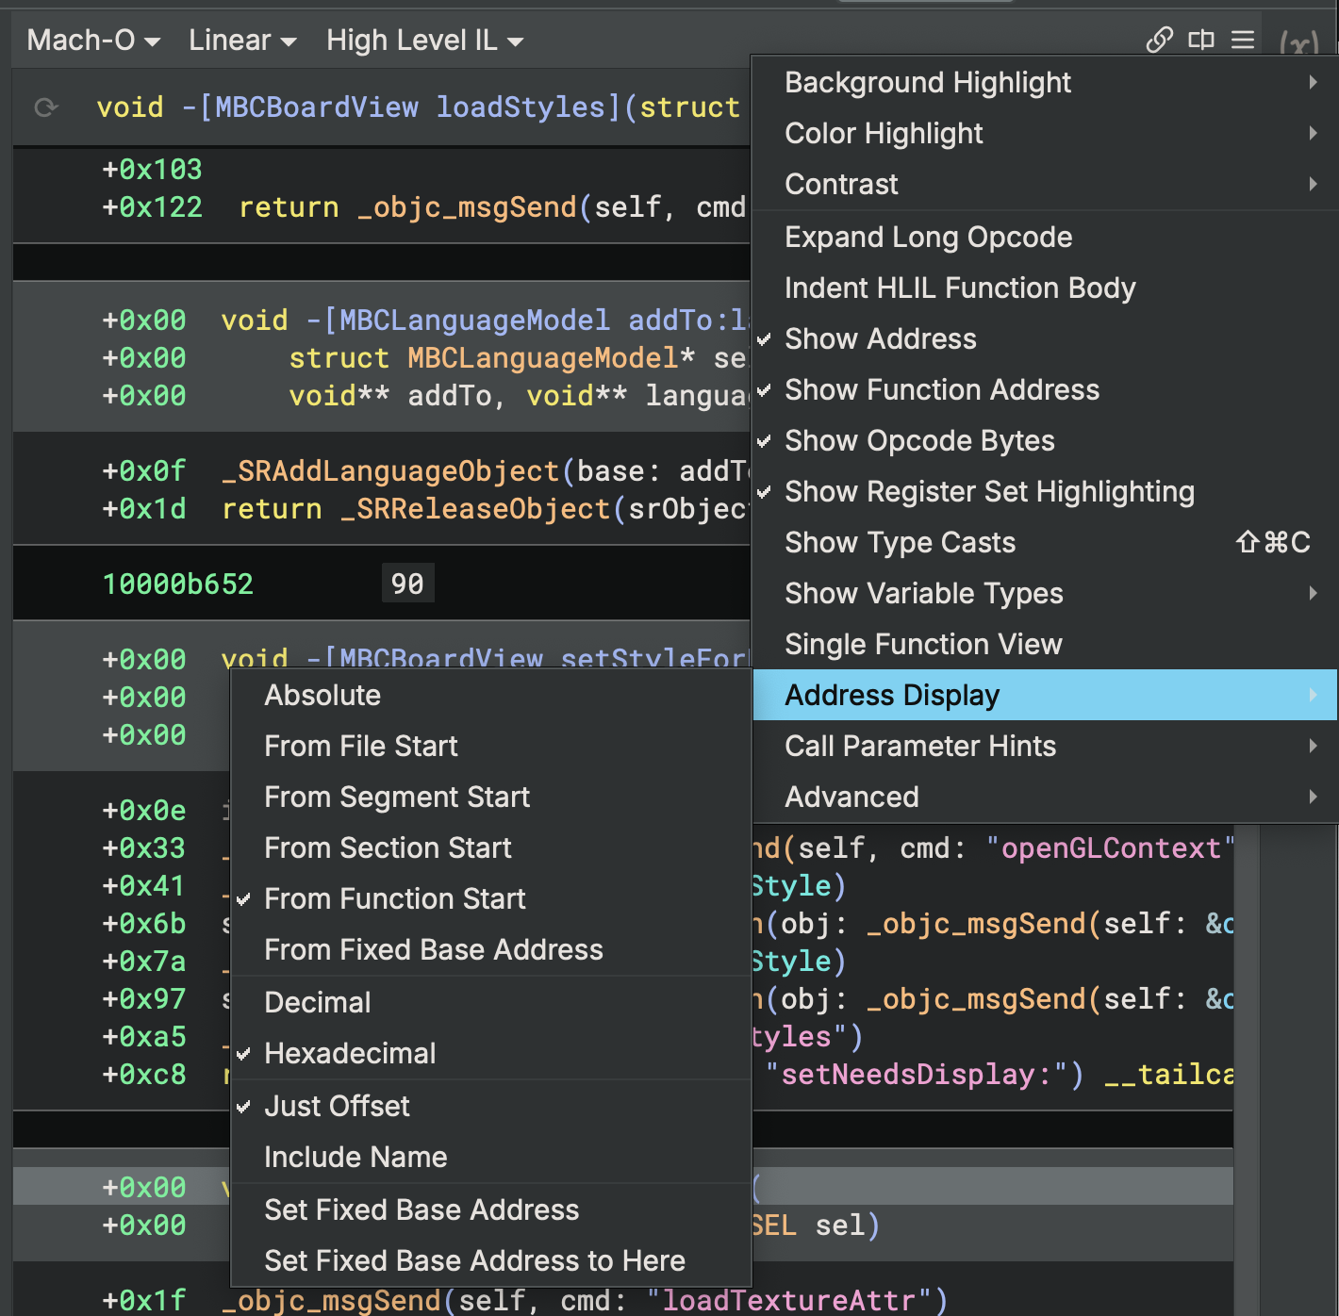Toggle Show Opcode Bytes option

tap(1046, 441)
